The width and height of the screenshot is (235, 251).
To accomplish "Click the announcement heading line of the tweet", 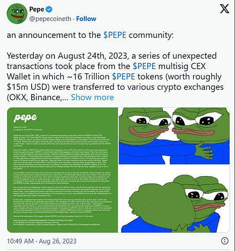I will coord(90,35).
